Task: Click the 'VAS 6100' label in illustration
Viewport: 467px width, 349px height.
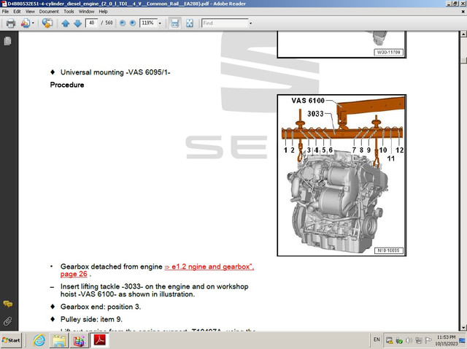Action: pyautogui.click(x=308, y=101)
